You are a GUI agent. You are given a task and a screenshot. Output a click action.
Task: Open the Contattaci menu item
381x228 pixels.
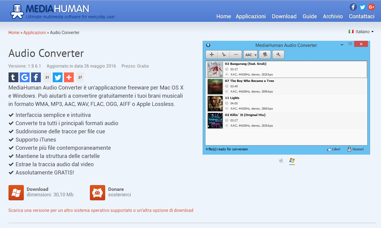click(362, 16)
